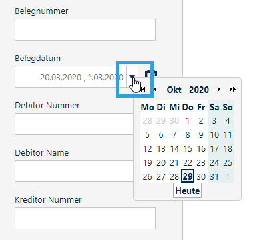
Task: Focus the Belegnummer input field
Action: click(x=85, y=29)
